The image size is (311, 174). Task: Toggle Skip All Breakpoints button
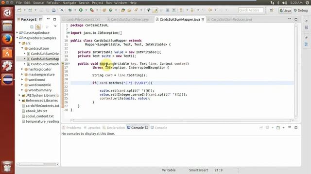point(62,10)
